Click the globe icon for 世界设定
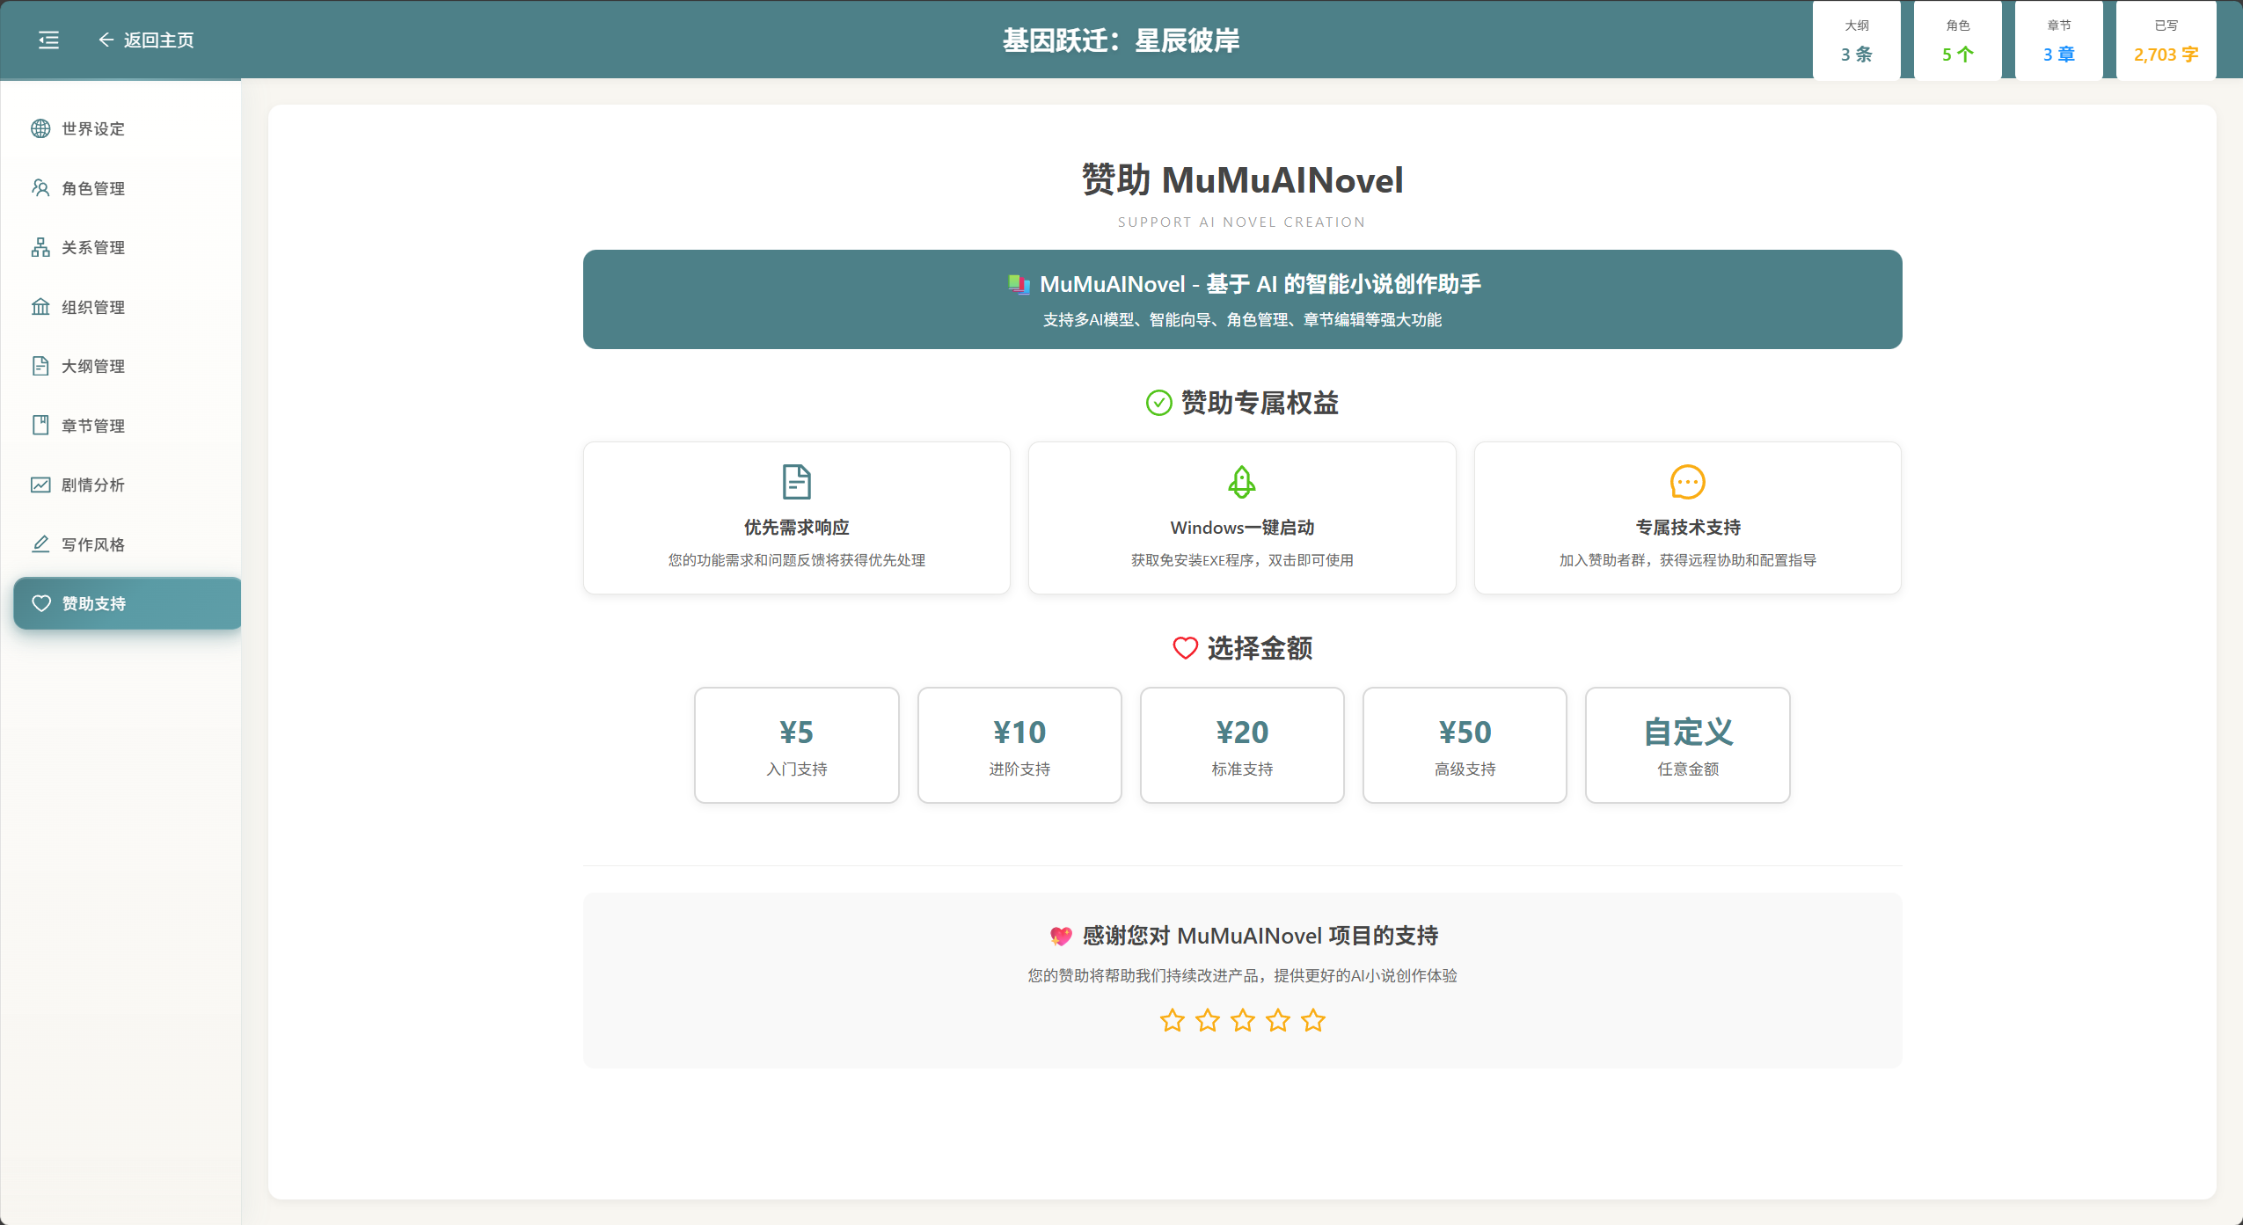Image resolution: width=2243 pixels, height=1225 pixels. pyautogui.click(x=40, y=128)
